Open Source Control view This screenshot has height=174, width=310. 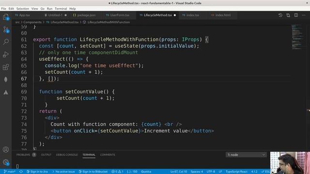pos(6,29)
